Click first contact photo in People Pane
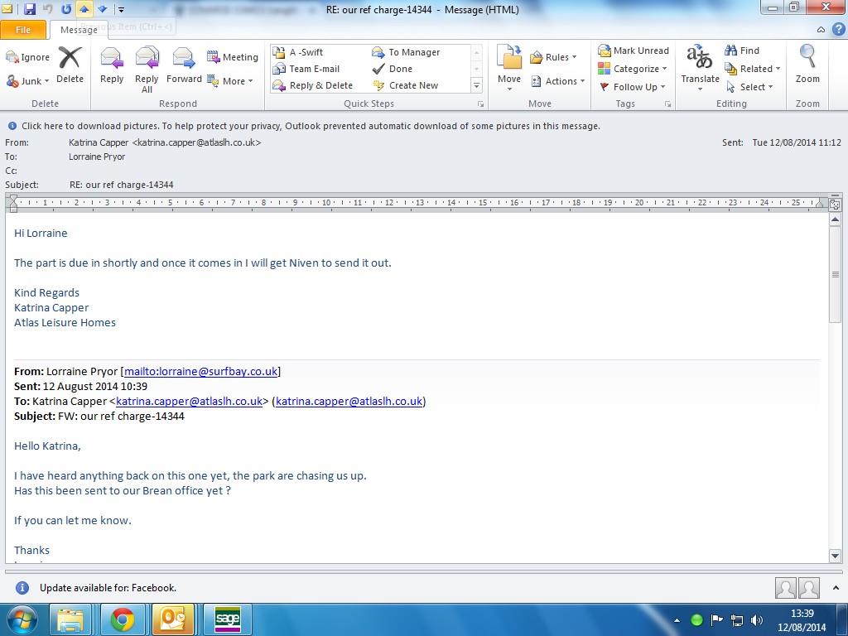The height and width of the screenshot is (636, 848). (x=785, y=588)
